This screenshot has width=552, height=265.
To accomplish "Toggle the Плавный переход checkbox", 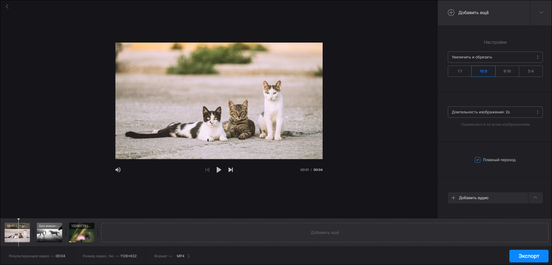I will [478, 160].
